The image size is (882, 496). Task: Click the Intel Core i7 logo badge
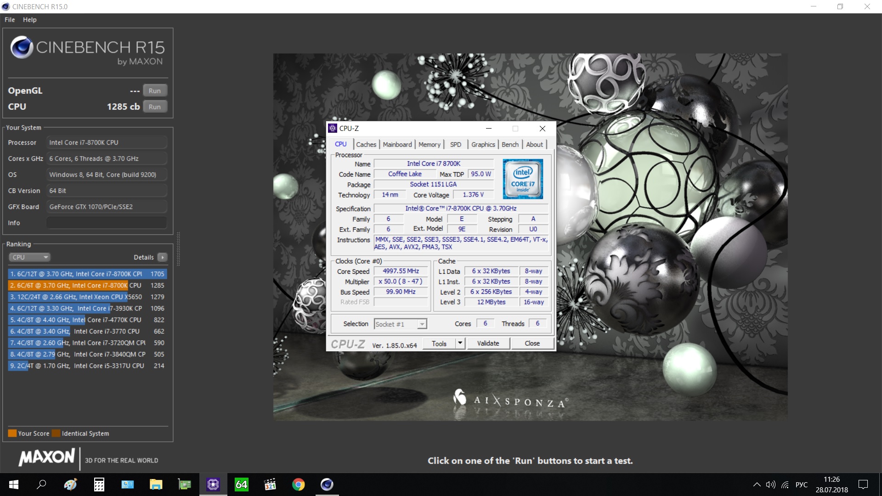(x=523, y=179)
